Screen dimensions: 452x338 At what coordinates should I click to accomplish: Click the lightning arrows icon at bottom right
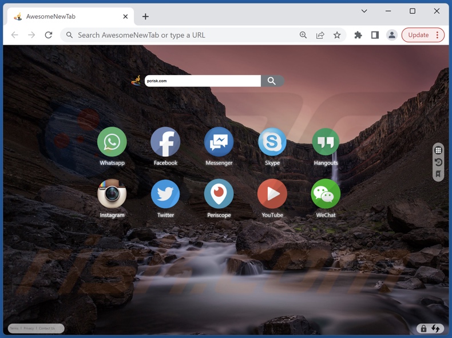[x=435, y=328]
